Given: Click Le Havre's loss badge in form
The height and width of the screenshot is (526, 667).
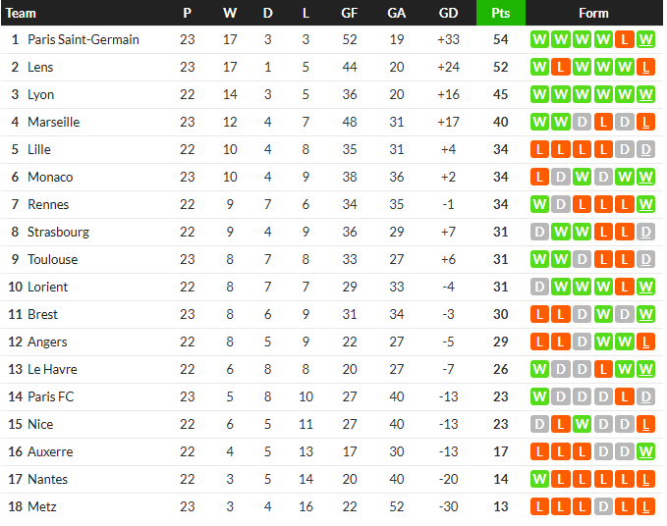Looking at the screenshot, I should (x=603, y=370).
